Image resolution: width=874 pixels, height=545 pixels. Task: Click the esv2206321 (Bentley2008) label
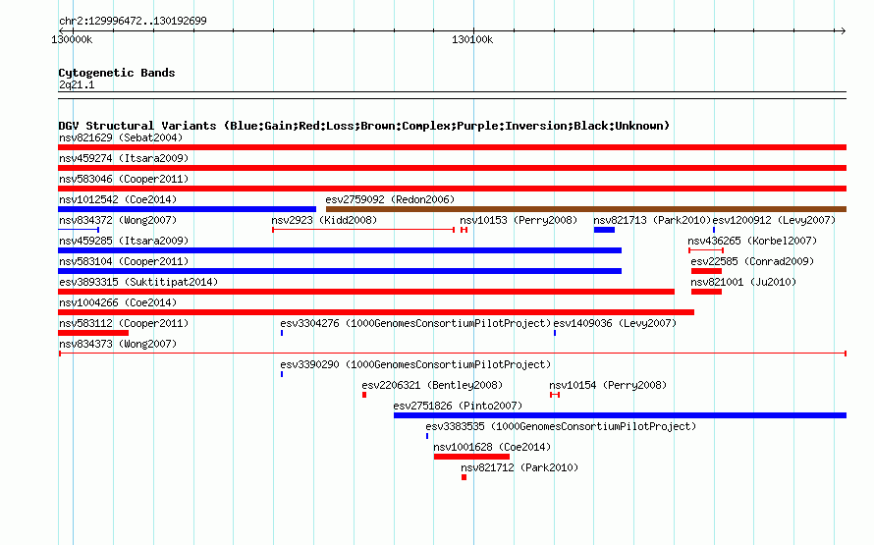point(432,385)
